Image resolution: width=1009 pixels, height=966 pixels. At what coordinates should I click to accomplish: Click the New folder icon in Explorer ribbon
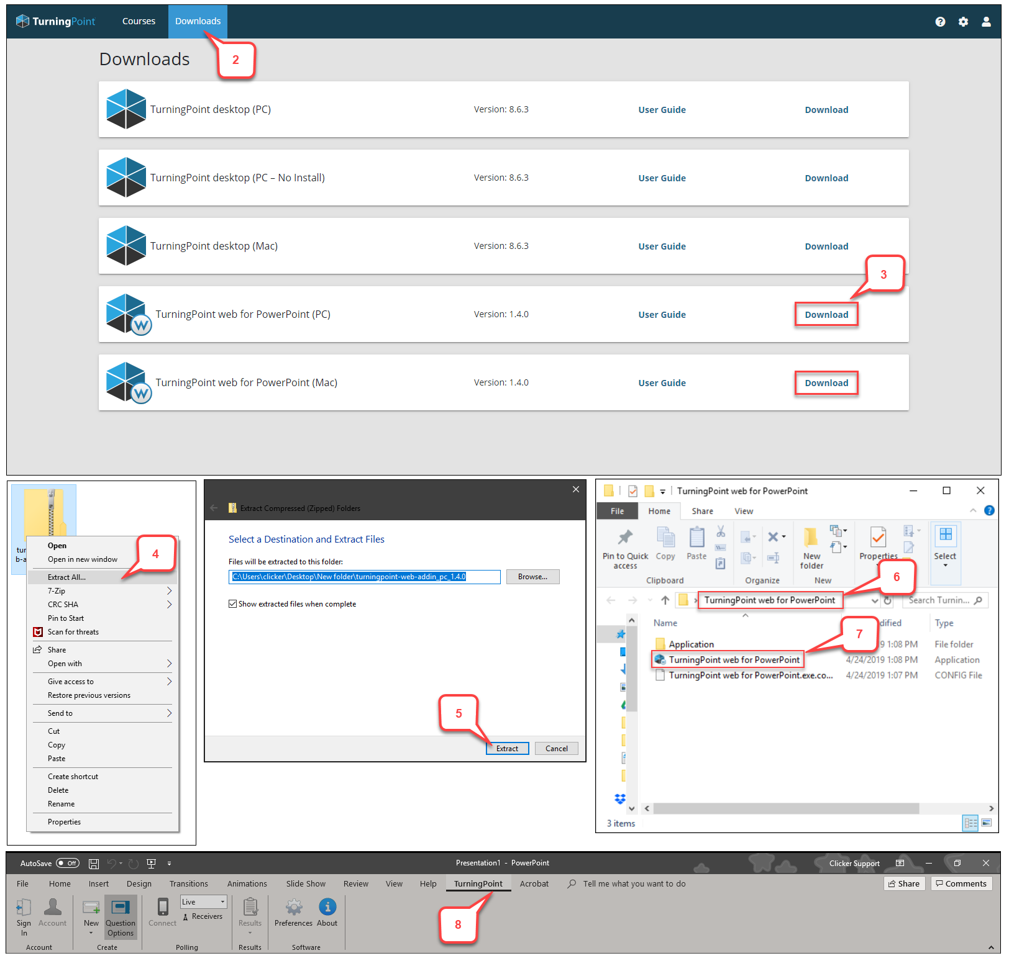[x=811, y=537]
